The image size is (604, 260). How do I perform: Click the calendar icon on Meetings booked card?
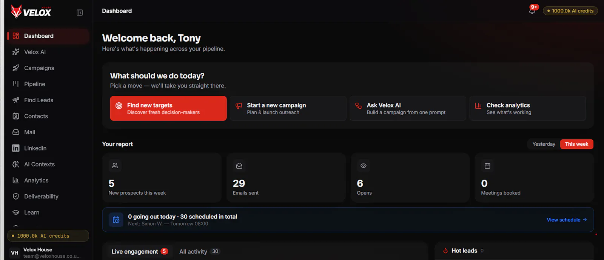point(487,166)
